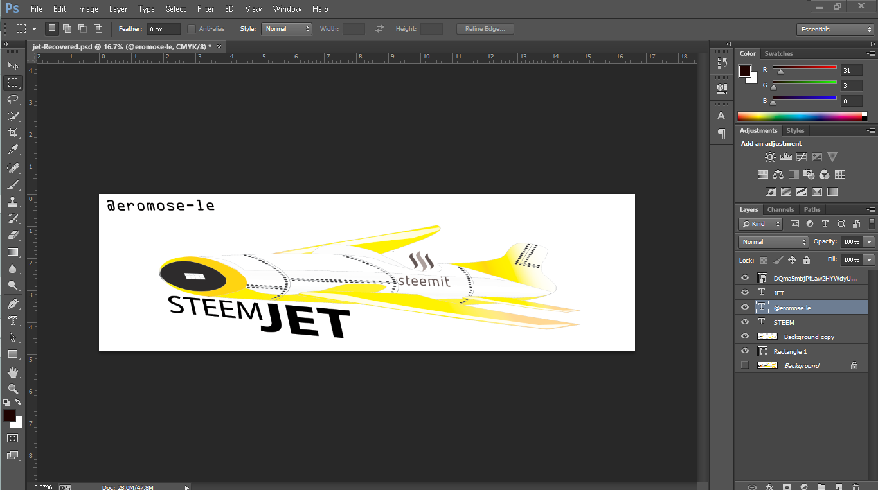Image resolution: width=878 pixels, height=490 pixels.
Task: Select the Pen tool
Action: pos(13,303)
